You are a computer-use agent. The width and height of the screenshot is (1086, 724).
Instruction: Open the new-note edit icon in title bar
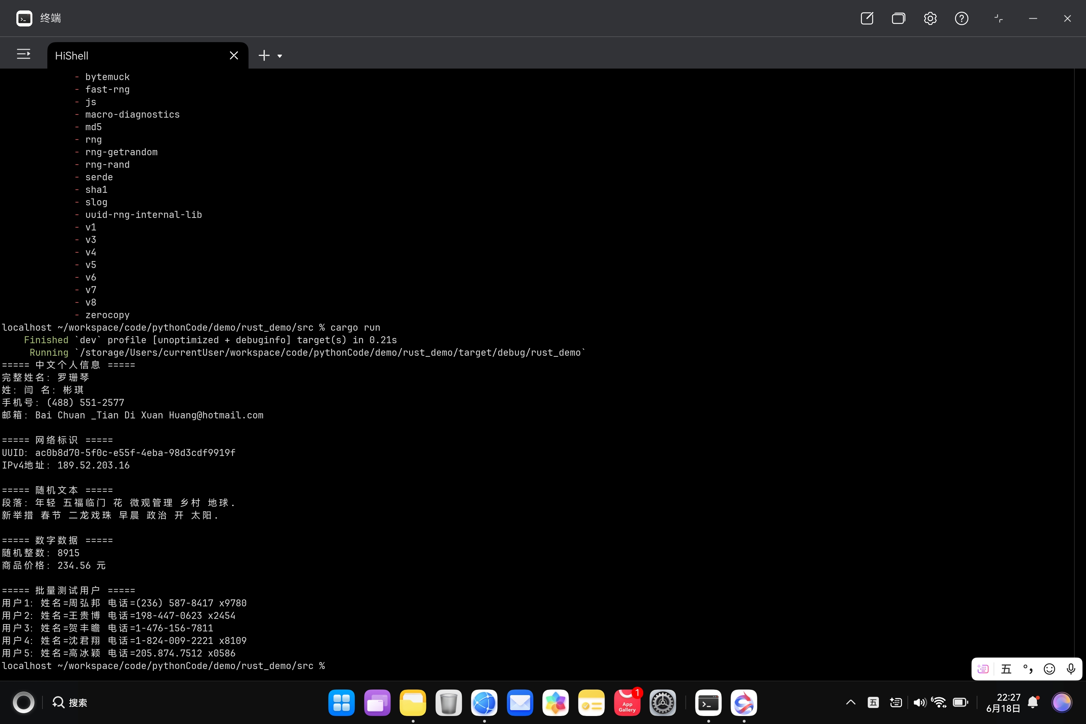(x=867, y=18)
